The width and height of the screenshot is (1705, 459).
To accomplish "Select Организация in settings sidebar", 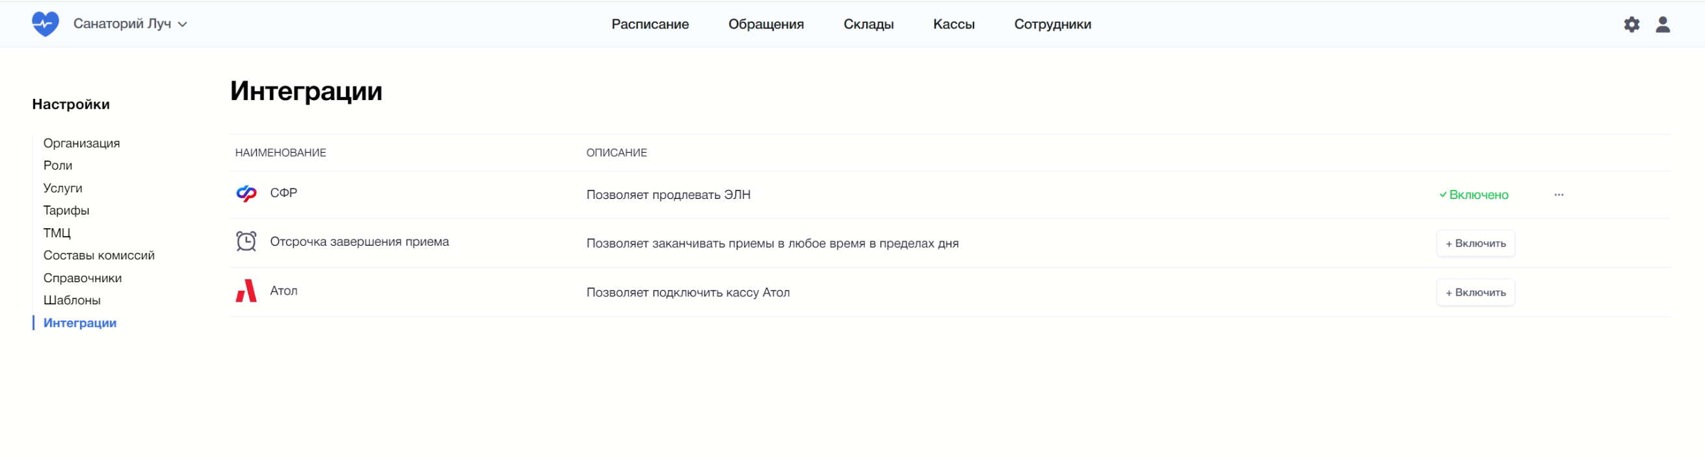I will 81,144.
